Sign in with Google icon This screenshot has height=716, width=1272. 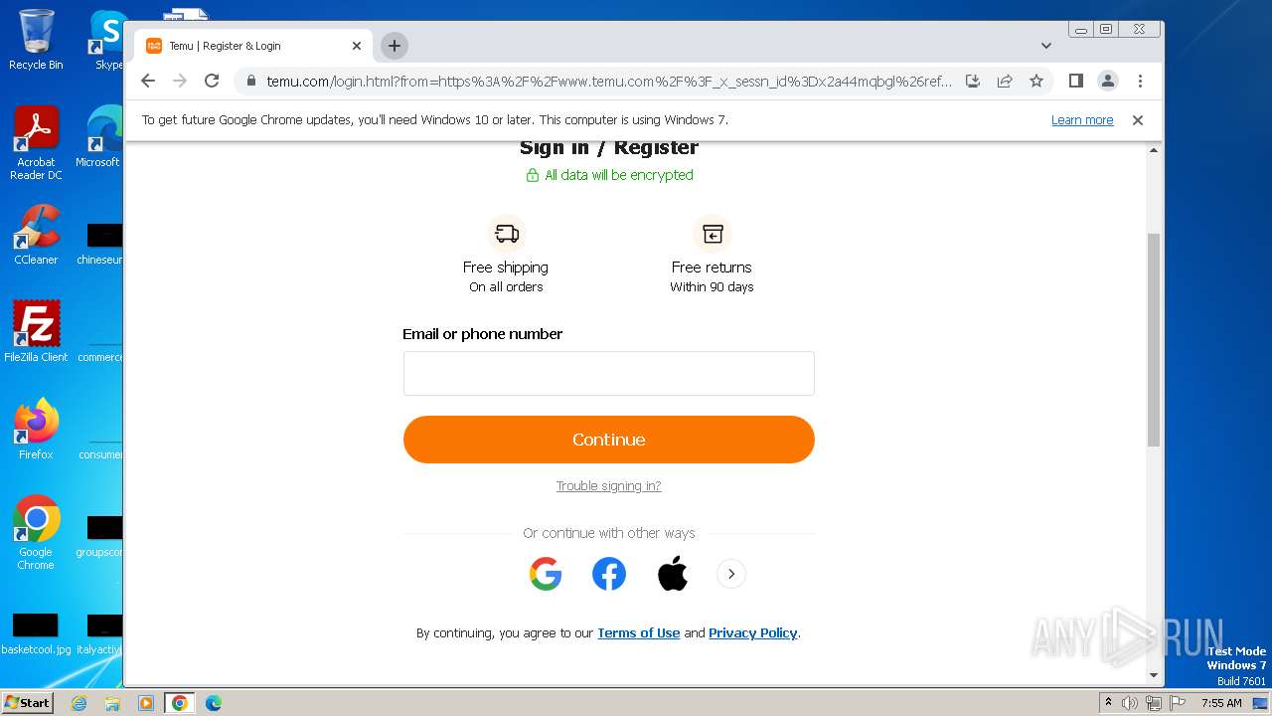point(546,574)
